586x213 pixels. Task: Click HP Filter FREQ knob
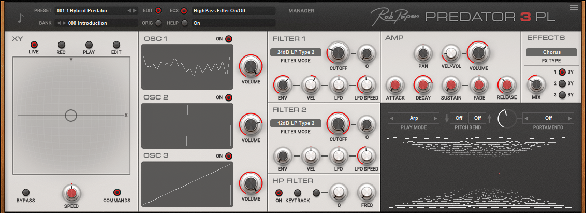pos(367,193)
